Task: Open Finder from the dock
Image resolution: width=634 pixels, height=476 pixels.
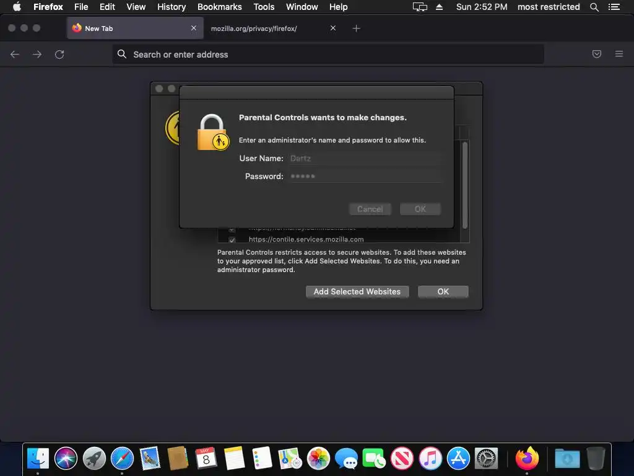Action: 38,458
